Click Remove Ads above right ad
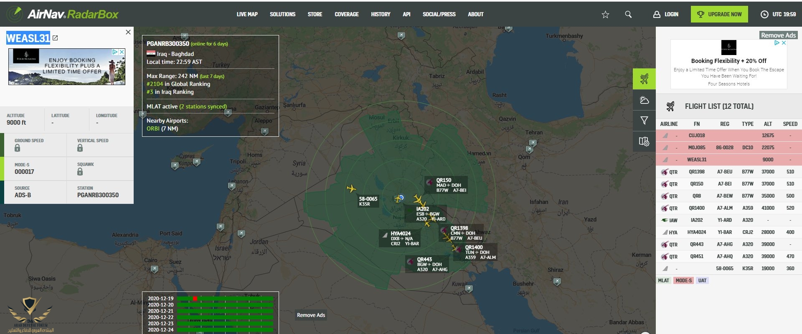 [x=778, y=35]
